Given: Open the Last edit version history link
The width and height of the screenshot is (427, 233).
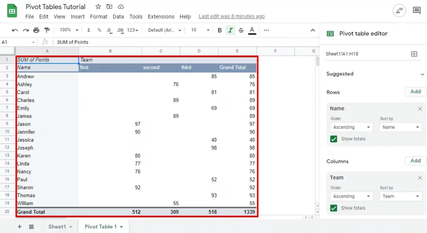Looking at the screenshot, I should [x=231, y=16].
